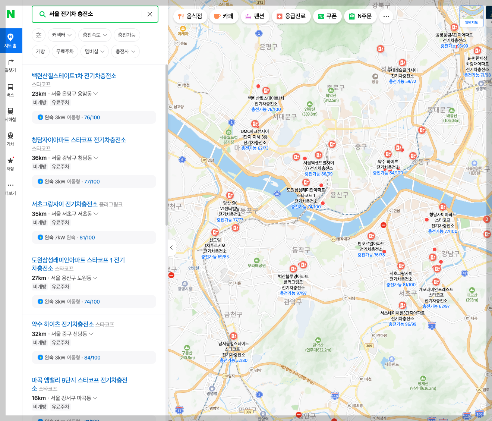Viewport: 492px width, 421px height.
Task: Click charger pin above 청담자이아파트 map label
Action: click(x=443, y=207)
